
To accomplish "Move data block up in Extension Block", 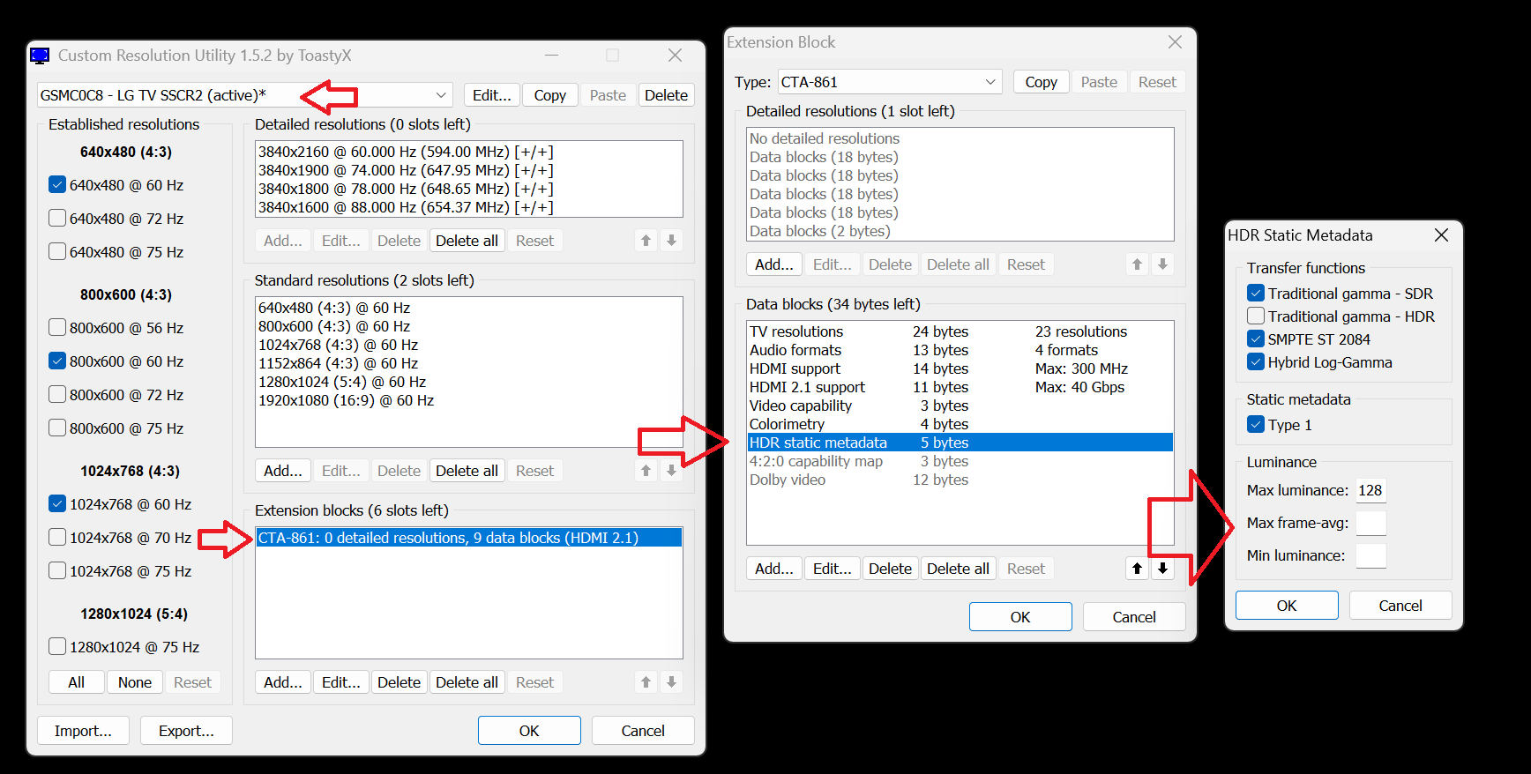I will [x=1137, y=569].
